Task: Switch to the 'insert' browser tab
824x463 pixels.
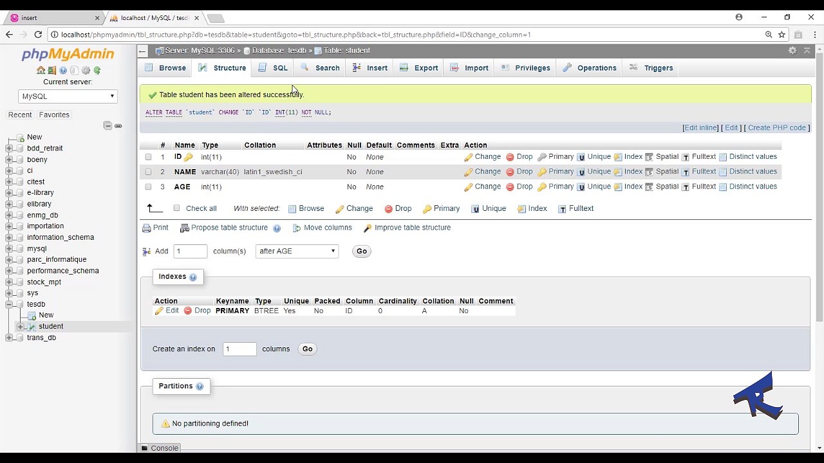Action: tap(54, 18)
